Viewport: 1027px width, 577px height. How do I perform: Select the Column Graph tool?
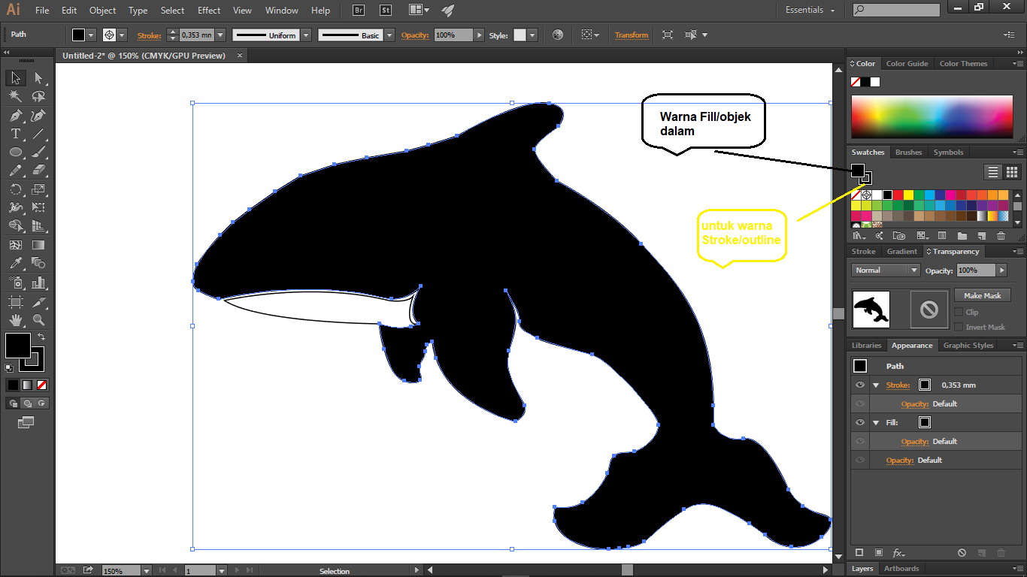point(38,282)
